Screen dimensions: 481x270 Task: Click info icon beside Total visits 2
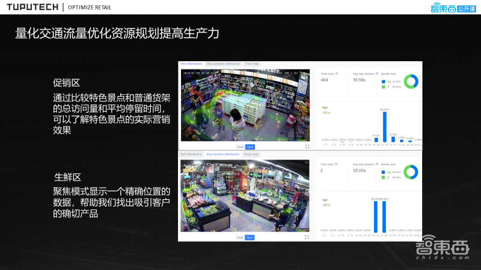[336, 164]
